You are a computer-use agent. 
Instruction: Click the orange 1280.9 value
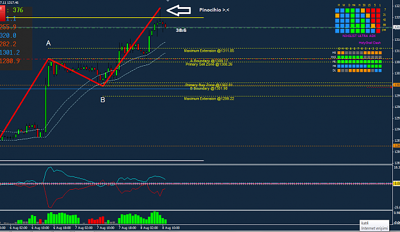(10, 61)
